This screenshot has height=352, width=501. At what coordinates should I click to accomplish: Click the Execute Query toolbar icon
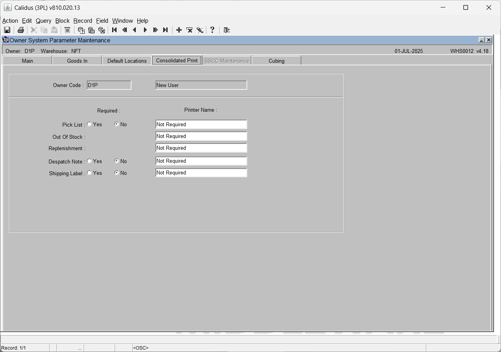91,30
